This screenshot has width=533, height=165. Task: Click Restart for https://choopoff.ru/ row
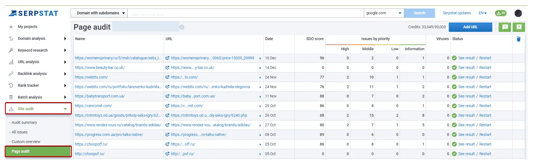click(485, 144)
